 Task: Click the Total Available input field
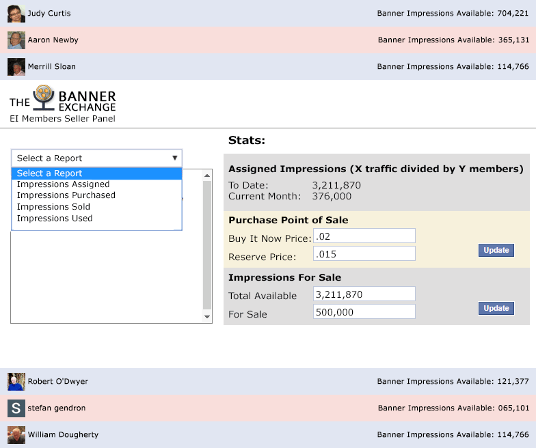click(364, 294)
